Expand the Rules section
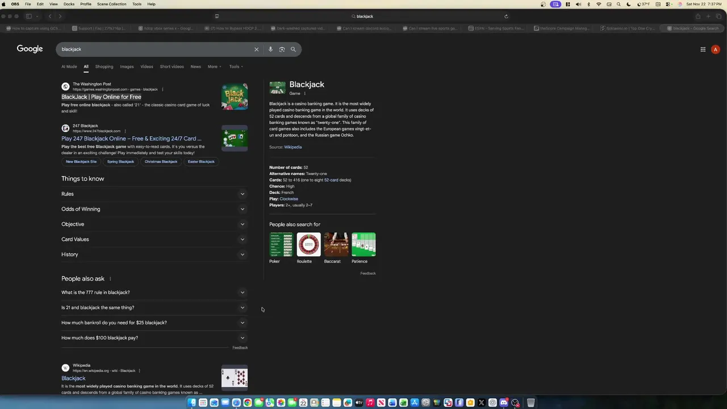The height and width of the screenshot is (409, 727). coord(154,194)
